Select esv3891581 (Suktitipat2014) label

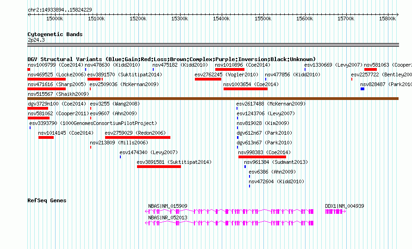[x=174, y=162]
